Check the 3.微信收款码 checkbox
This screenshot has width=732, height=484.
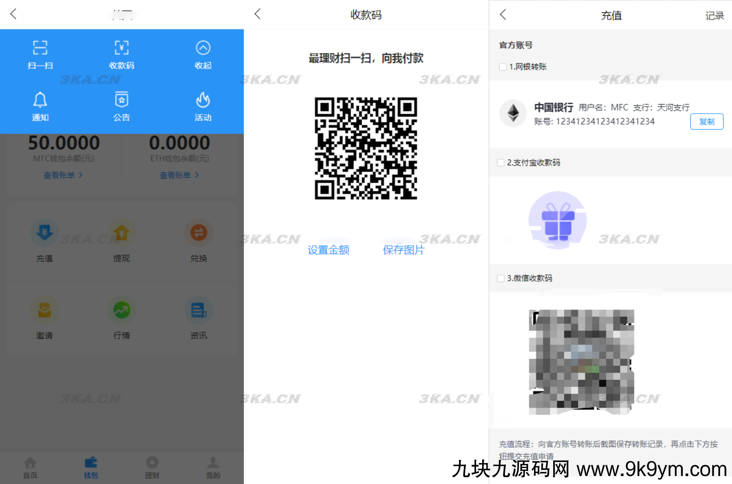501,278
